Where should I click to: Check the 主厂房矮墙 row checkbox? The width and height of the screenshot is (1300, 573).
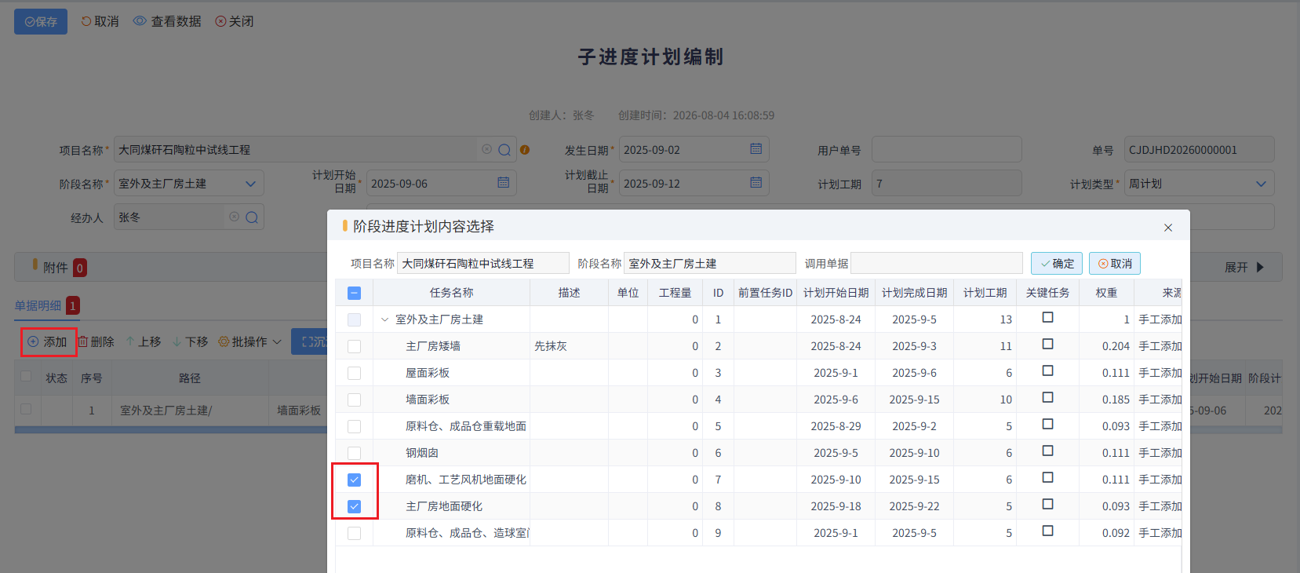[354, 346]
